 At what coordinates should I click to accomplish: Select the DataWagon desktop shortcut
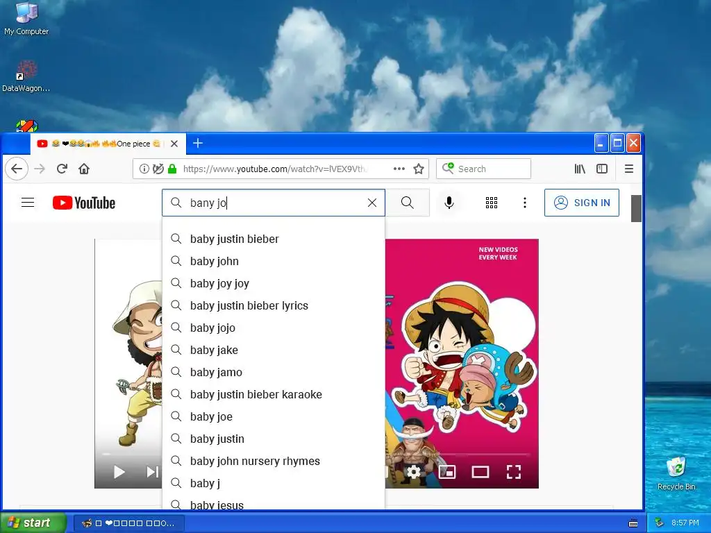26,76
